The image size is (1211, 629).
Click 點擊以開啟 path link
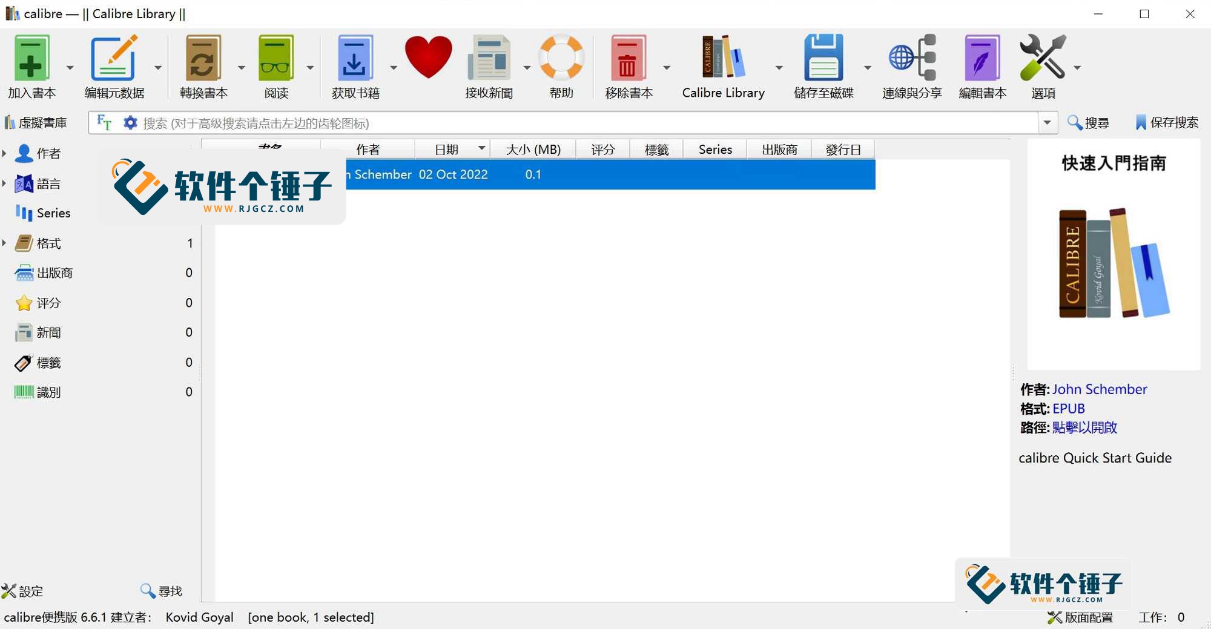click(1084, 427)
